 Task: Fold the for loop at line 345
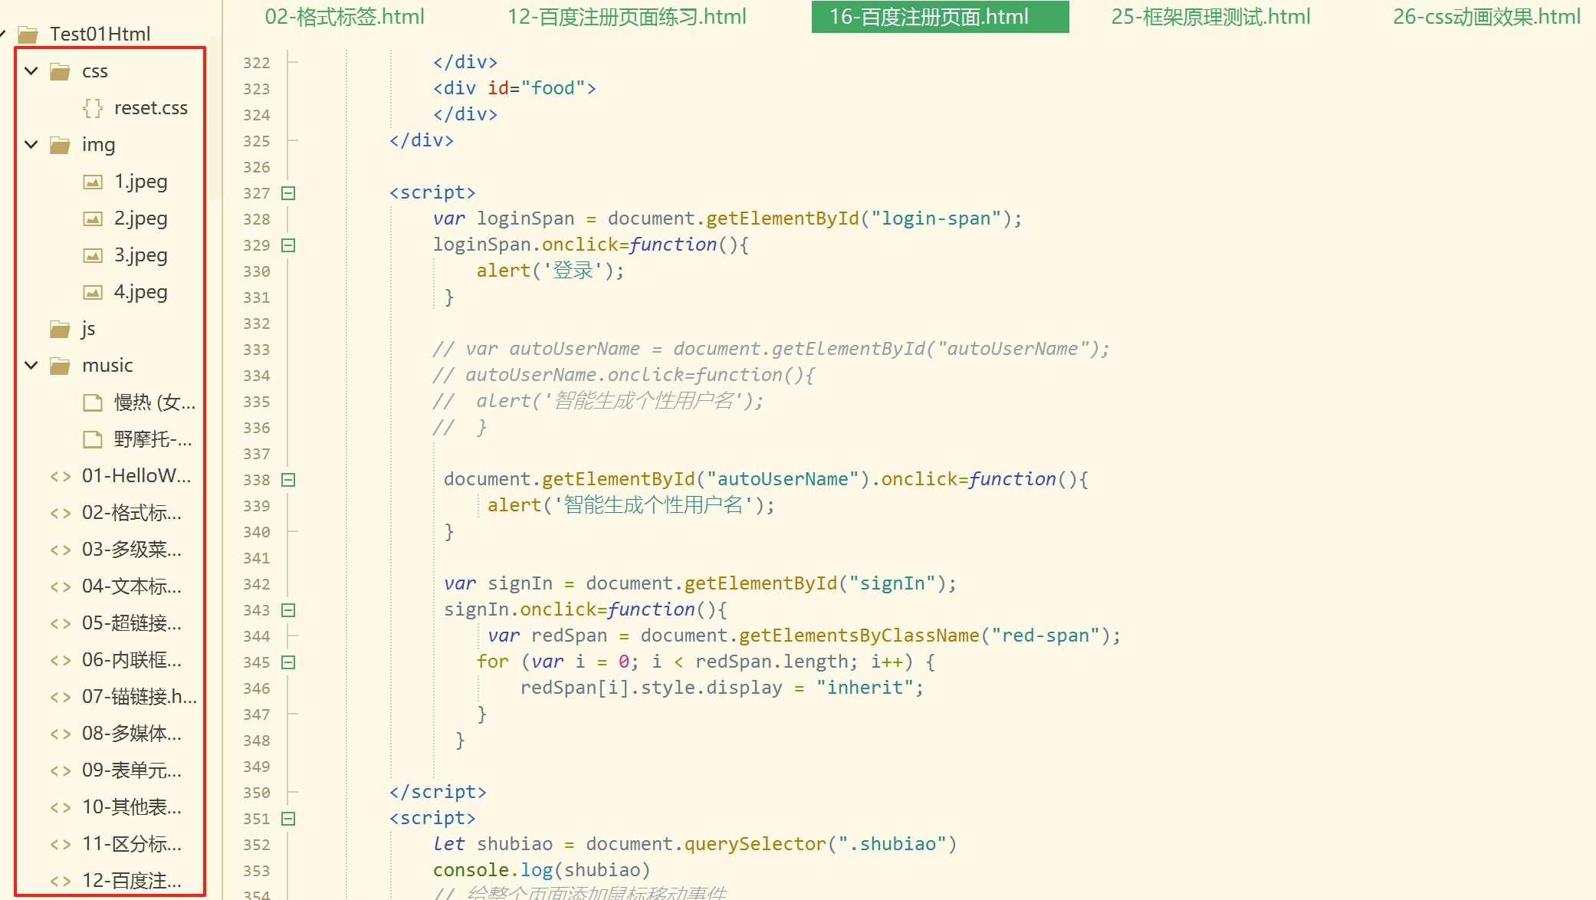click(x=288, y=662)
